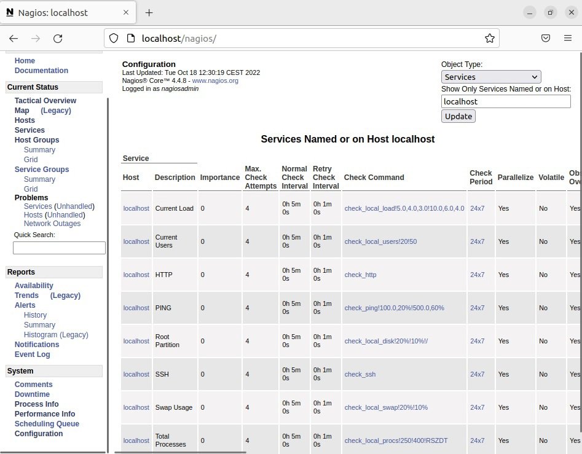Click the browser reload icon
Screen dimensions: 582x454
coord(58,38)
